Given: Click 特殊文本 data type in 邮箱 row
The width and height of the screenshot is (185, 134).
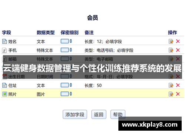Looking at the screenshot, I should [x=45, y=59].
